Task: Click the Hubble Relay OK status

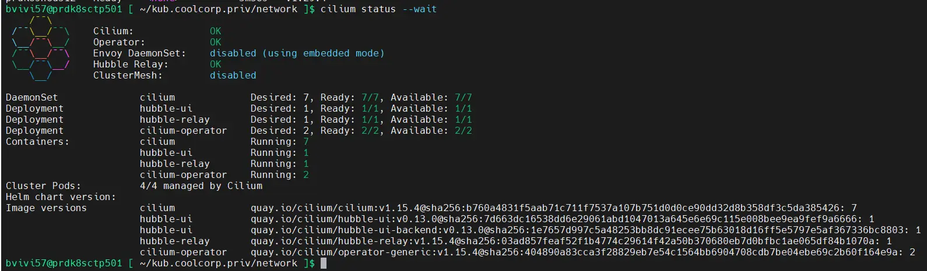Action: 216,65
